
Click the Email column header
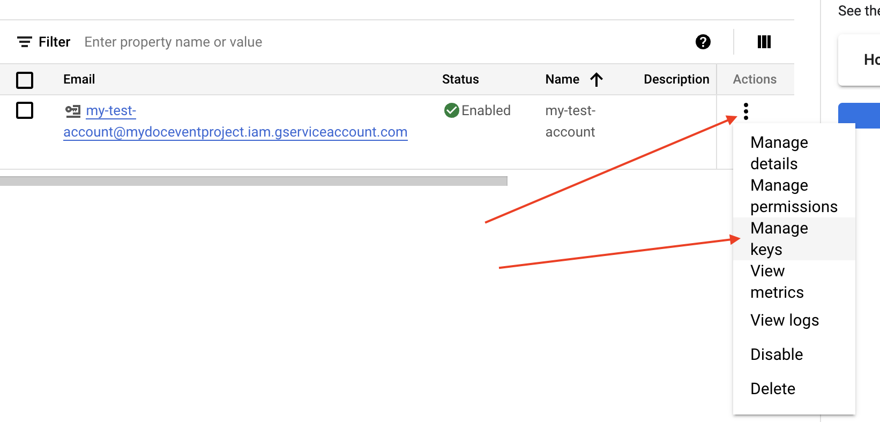79,79
